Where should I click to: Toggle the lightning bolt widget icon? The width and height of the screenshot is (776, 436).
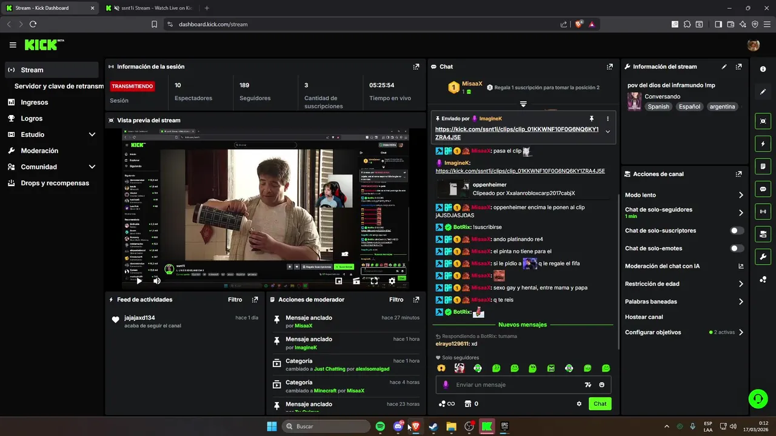(763, 144)
